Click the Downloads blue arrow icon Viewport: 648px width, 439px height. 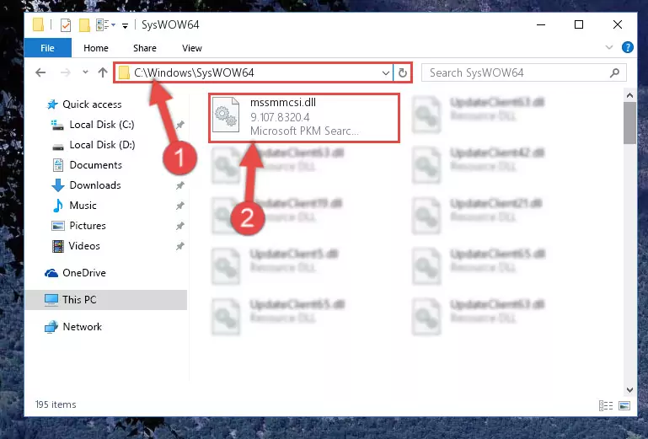pos(58,185)
